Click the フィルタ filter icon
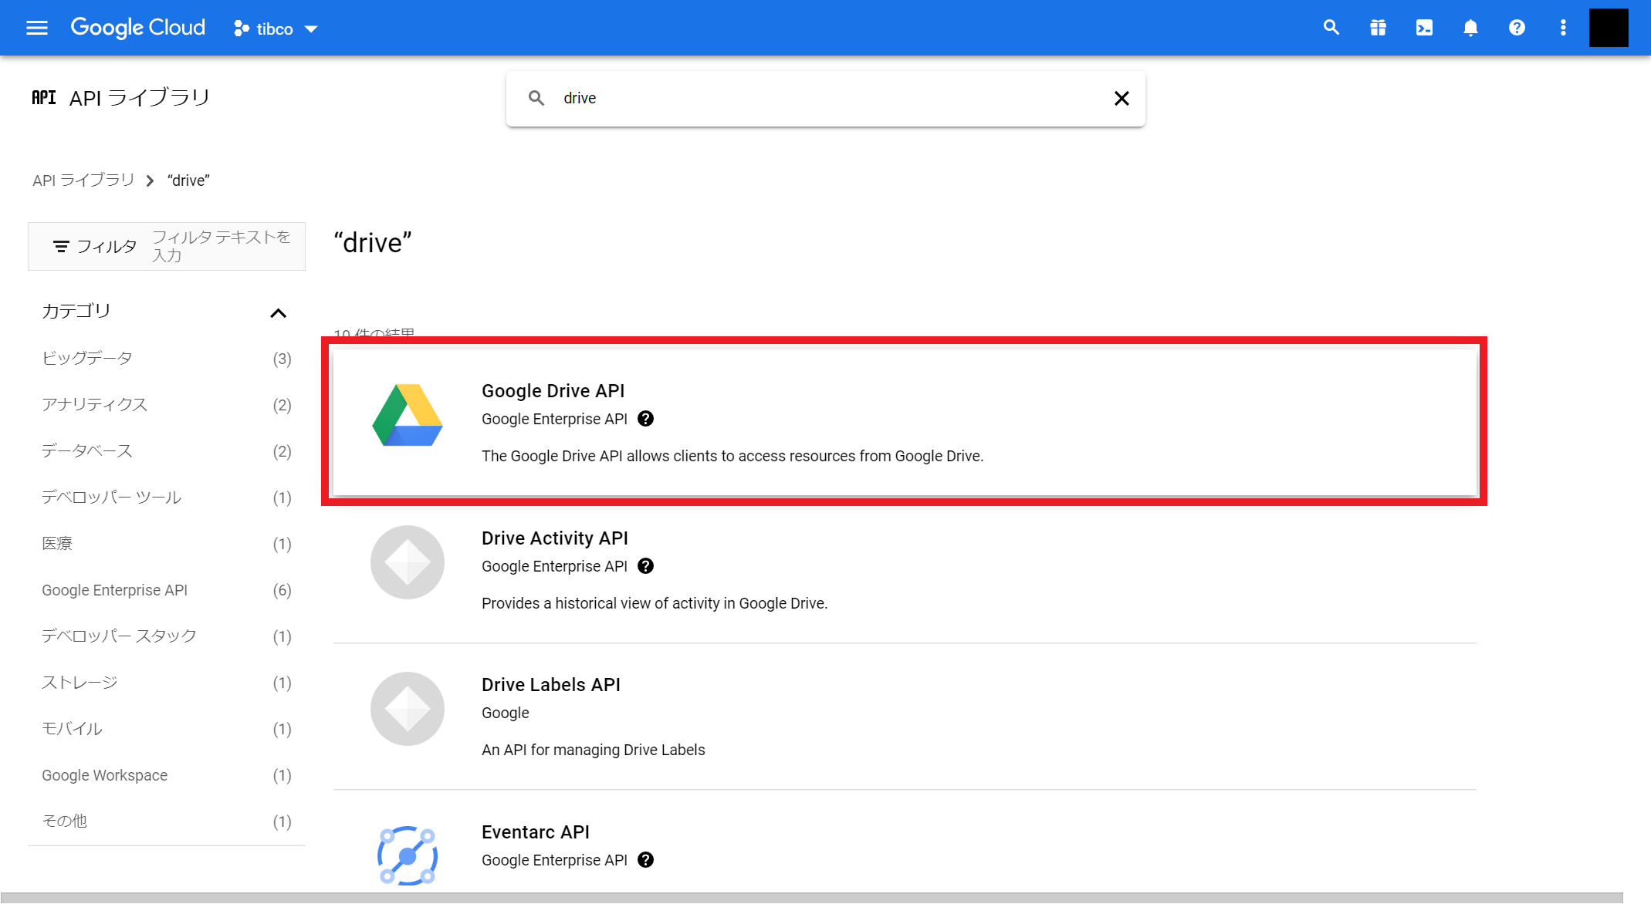1651x904 pixels. tap(61, 246)
